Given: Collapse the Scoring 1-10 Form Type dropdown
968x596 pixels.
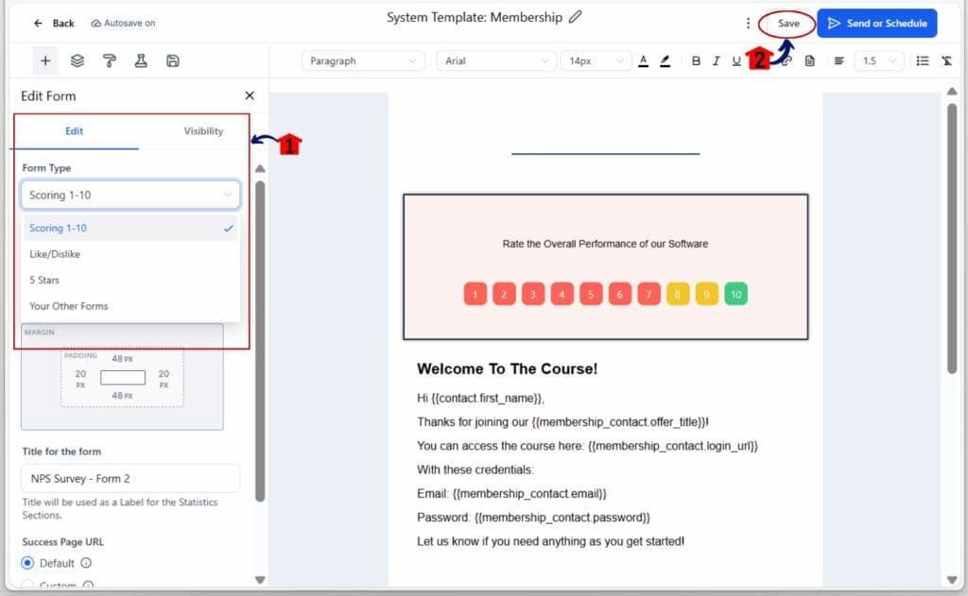Looking at the screenshot, I should click(130, 195).
